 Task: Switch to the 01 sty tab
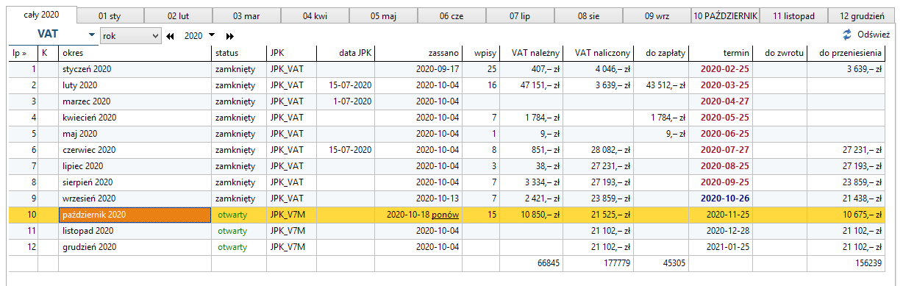click(x=110, y=15)
